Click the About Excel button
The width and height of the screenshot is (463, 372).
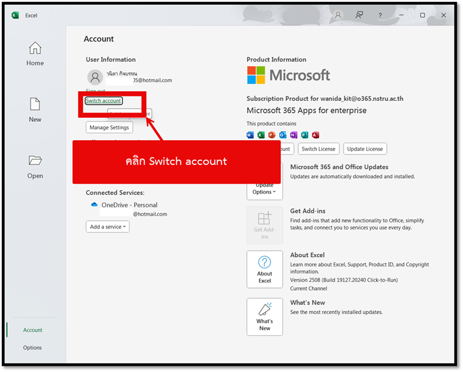265,269
